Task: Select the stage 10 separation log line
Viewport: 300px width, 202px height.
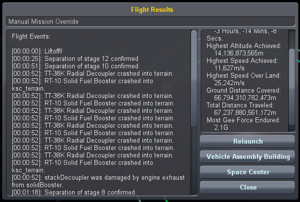Action: (x=75, y=66)
